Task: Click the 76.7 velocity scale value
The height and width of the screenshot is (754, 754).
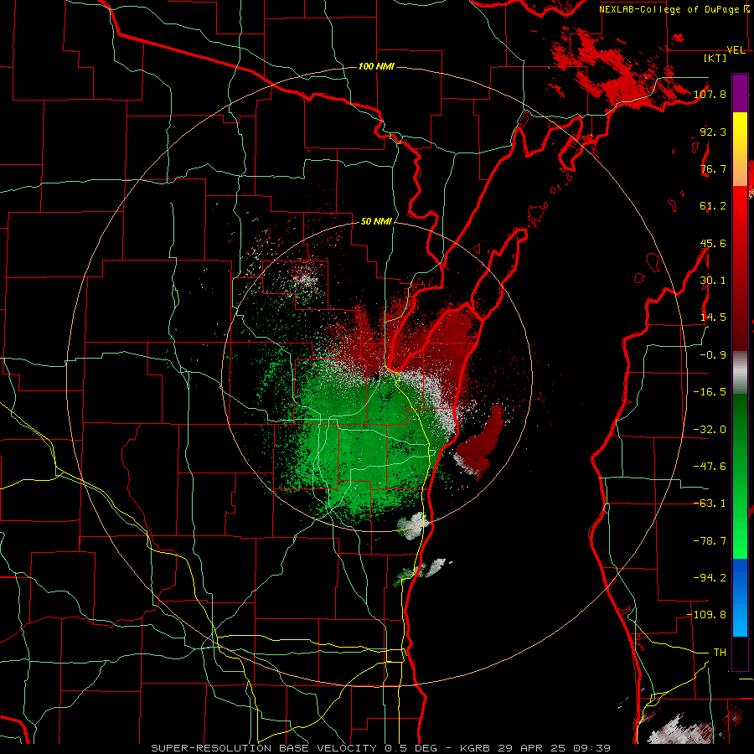Action: (713, 168)
